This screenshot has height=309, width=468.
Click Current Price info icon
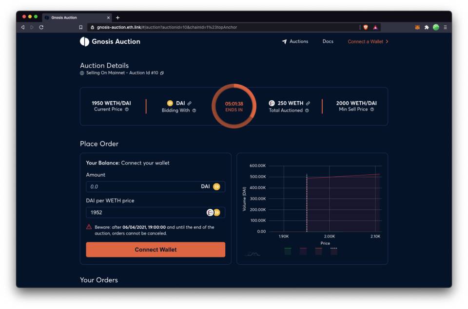pos(127,109)
